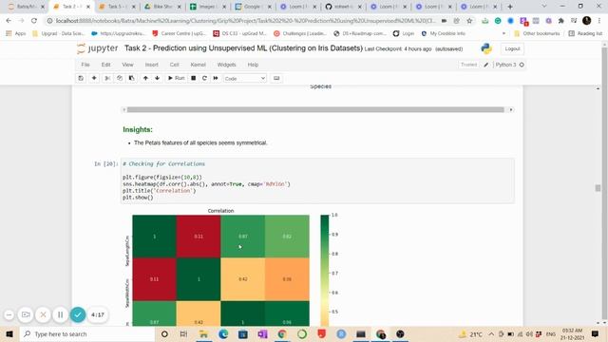608x342 pixels.
Task: Open Task View on the taskbar
Action: (x=183, y=333)
